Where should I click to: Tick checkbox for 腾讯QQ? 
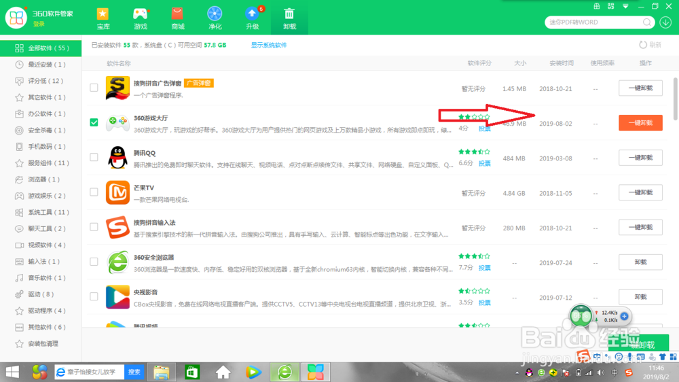(x=94, y=157)
